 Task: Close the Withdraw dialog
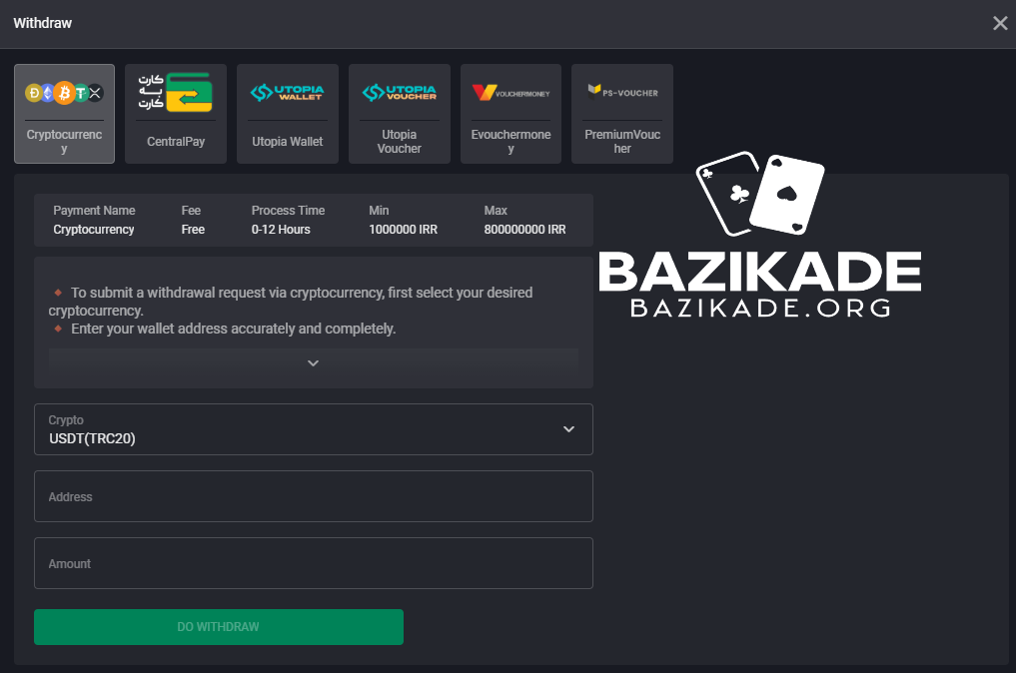tap(1000, 23)
